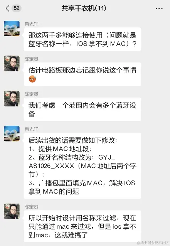Tap the group title 共享干衣机(11)
Viewport: 170px width, 246px height.
click(84, 8)
